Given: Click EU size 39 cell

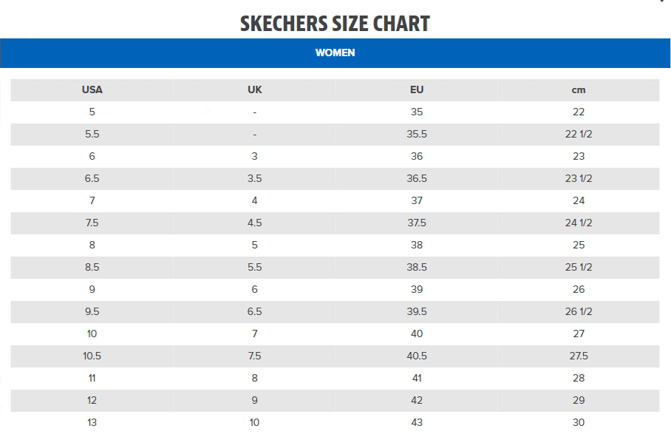Looking at the screenshot, I should point(417,290).
